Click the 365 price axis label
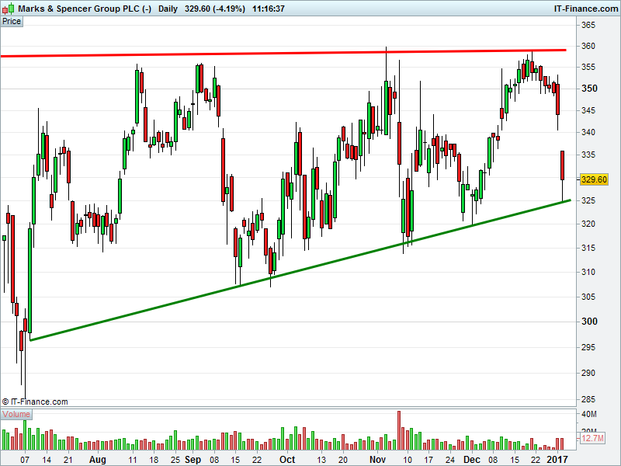 point(588,26)
